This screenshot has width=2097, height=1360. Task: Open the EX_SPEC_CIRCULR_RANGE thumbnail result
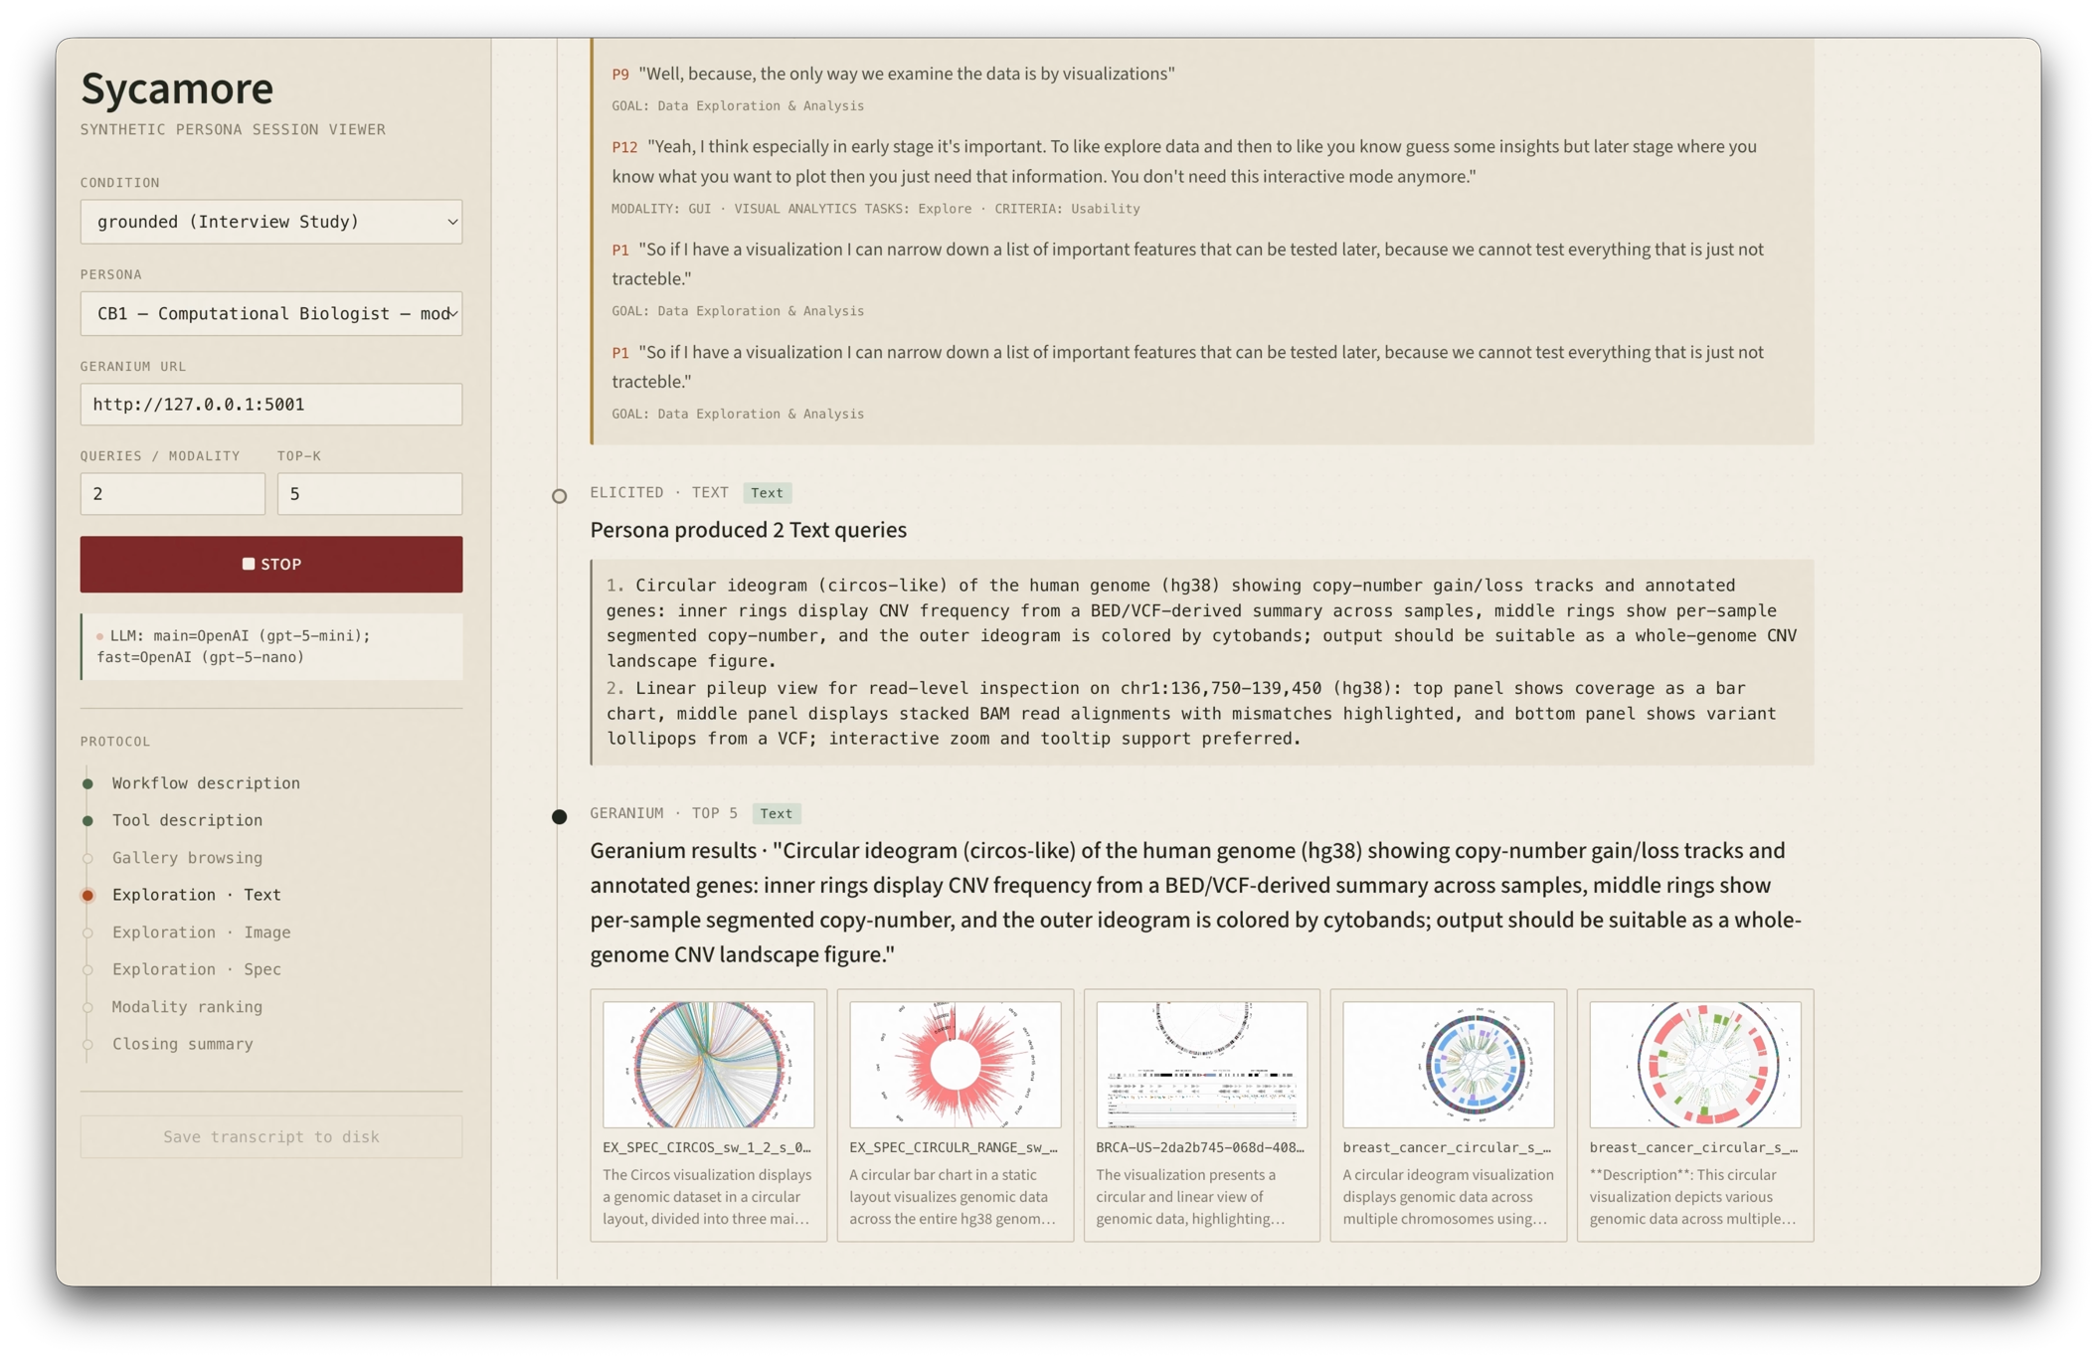coord(955,1065)
